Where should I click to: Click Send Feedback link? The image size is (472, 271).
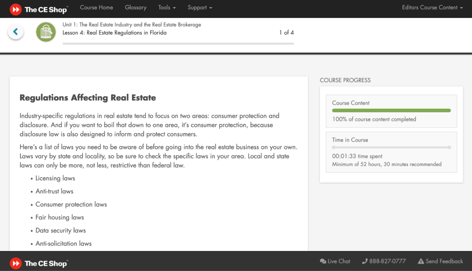point(441,261)
